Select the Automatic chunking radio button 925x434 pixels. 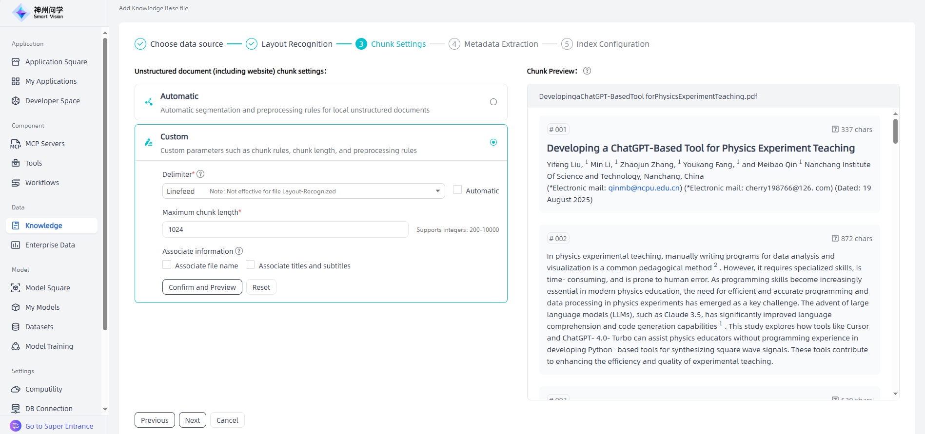[493, 102]
